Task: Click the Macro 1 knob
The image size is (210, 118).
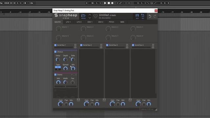Action: 58,29
